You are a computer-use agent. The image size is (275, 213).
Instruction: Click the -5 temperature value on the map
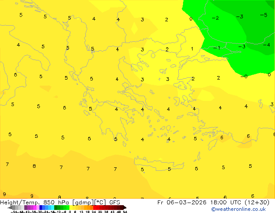(264, 15)
